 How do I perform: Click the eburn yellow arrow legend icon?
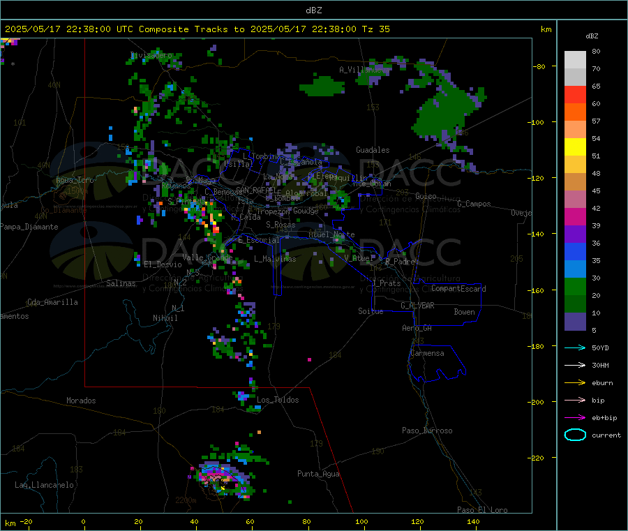coord(575,382)
